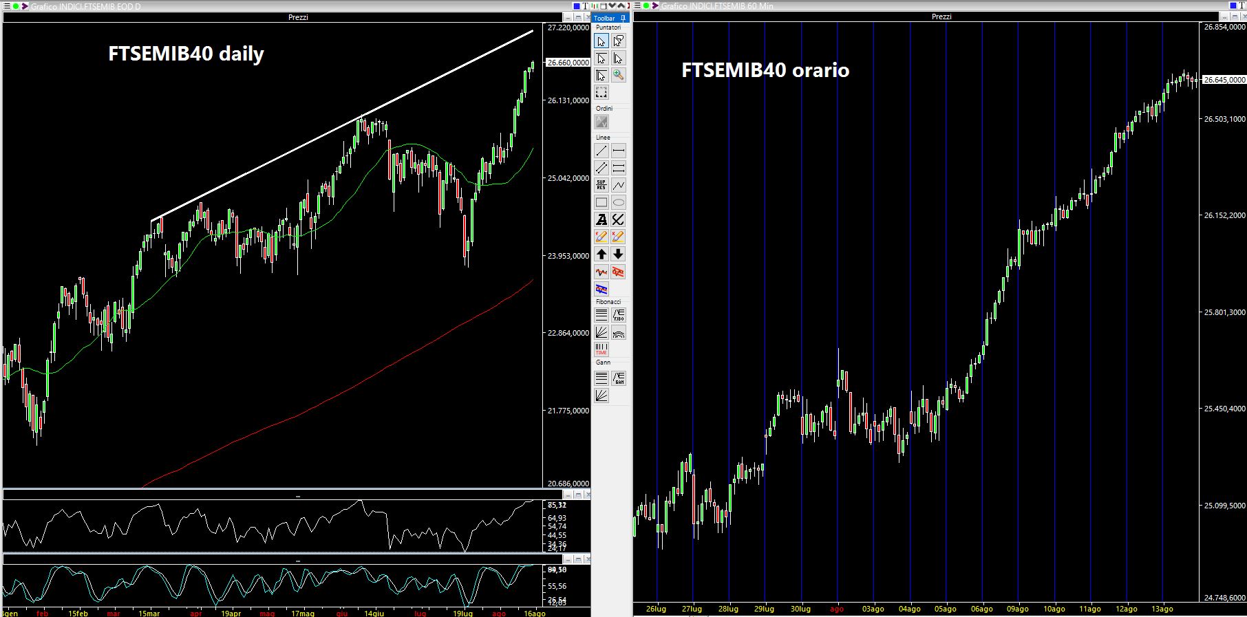Select the blue-red regression channel tool
The width and height of the screenshot is (1247, 617).
pyautogui.click(x=601, y=289)
